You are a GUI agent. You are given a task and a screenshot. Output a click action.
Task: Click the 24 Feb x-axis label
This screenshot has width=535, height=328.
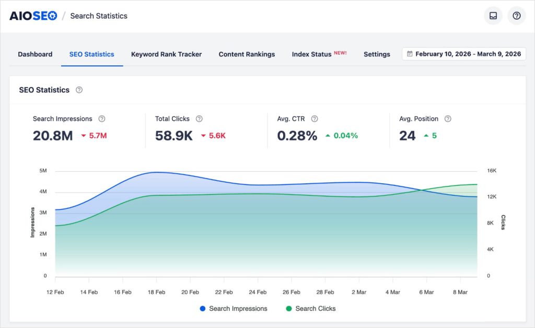tap(258, 292)
